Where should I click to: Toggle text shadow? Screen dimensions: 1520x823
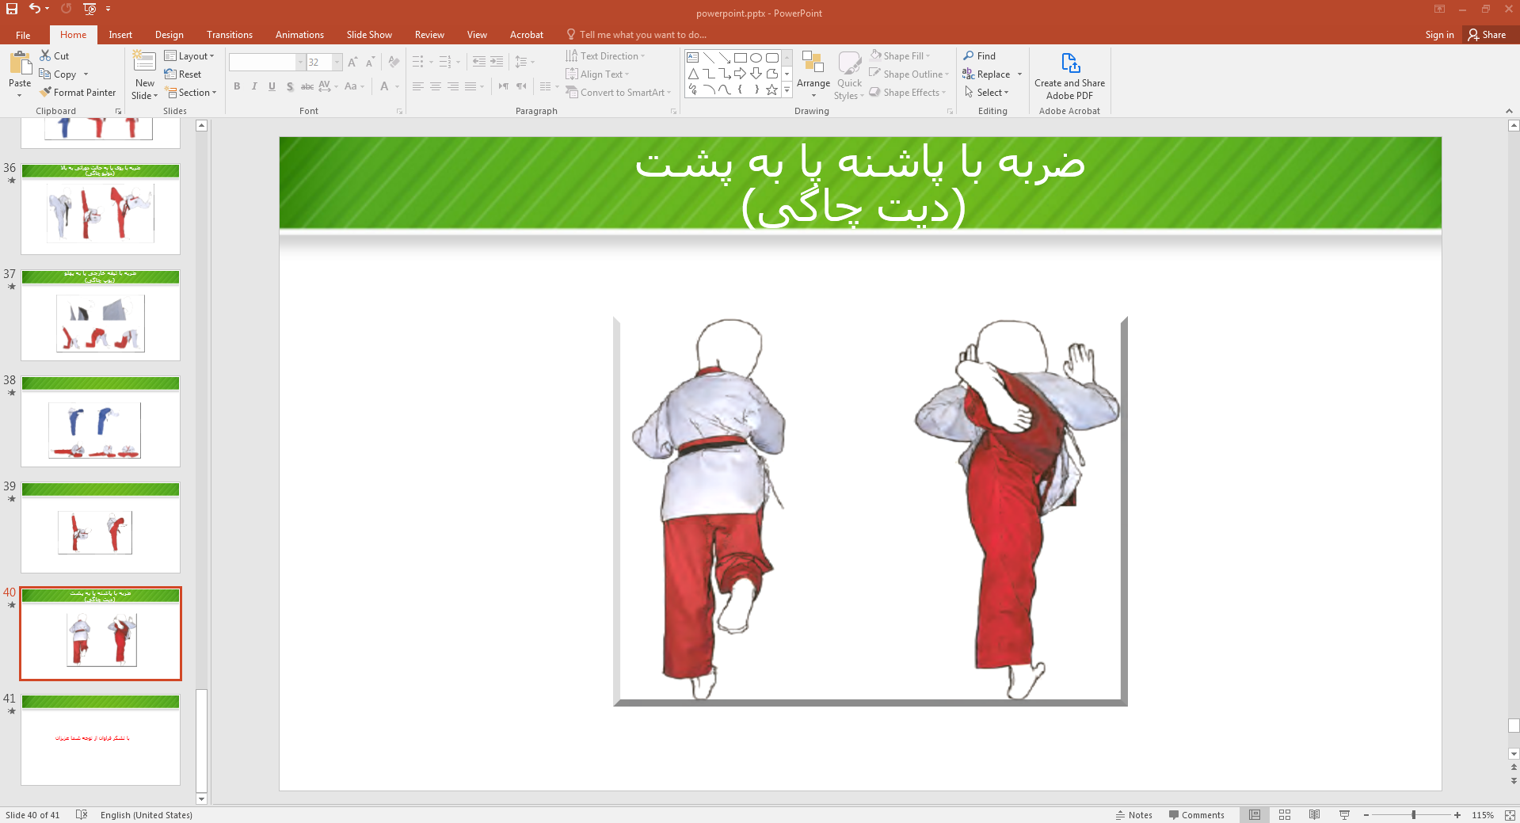click(290, 86)
